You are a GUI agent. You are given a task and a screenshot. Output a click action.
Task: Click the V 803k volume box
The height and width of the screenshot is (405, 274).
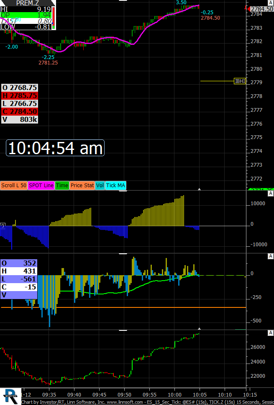20,120
